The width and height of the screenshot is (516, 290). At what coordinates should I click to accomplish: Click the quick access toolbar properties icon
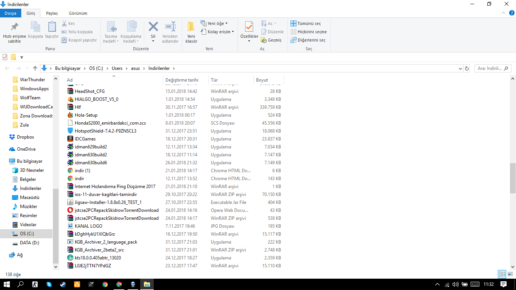(5, 57)
